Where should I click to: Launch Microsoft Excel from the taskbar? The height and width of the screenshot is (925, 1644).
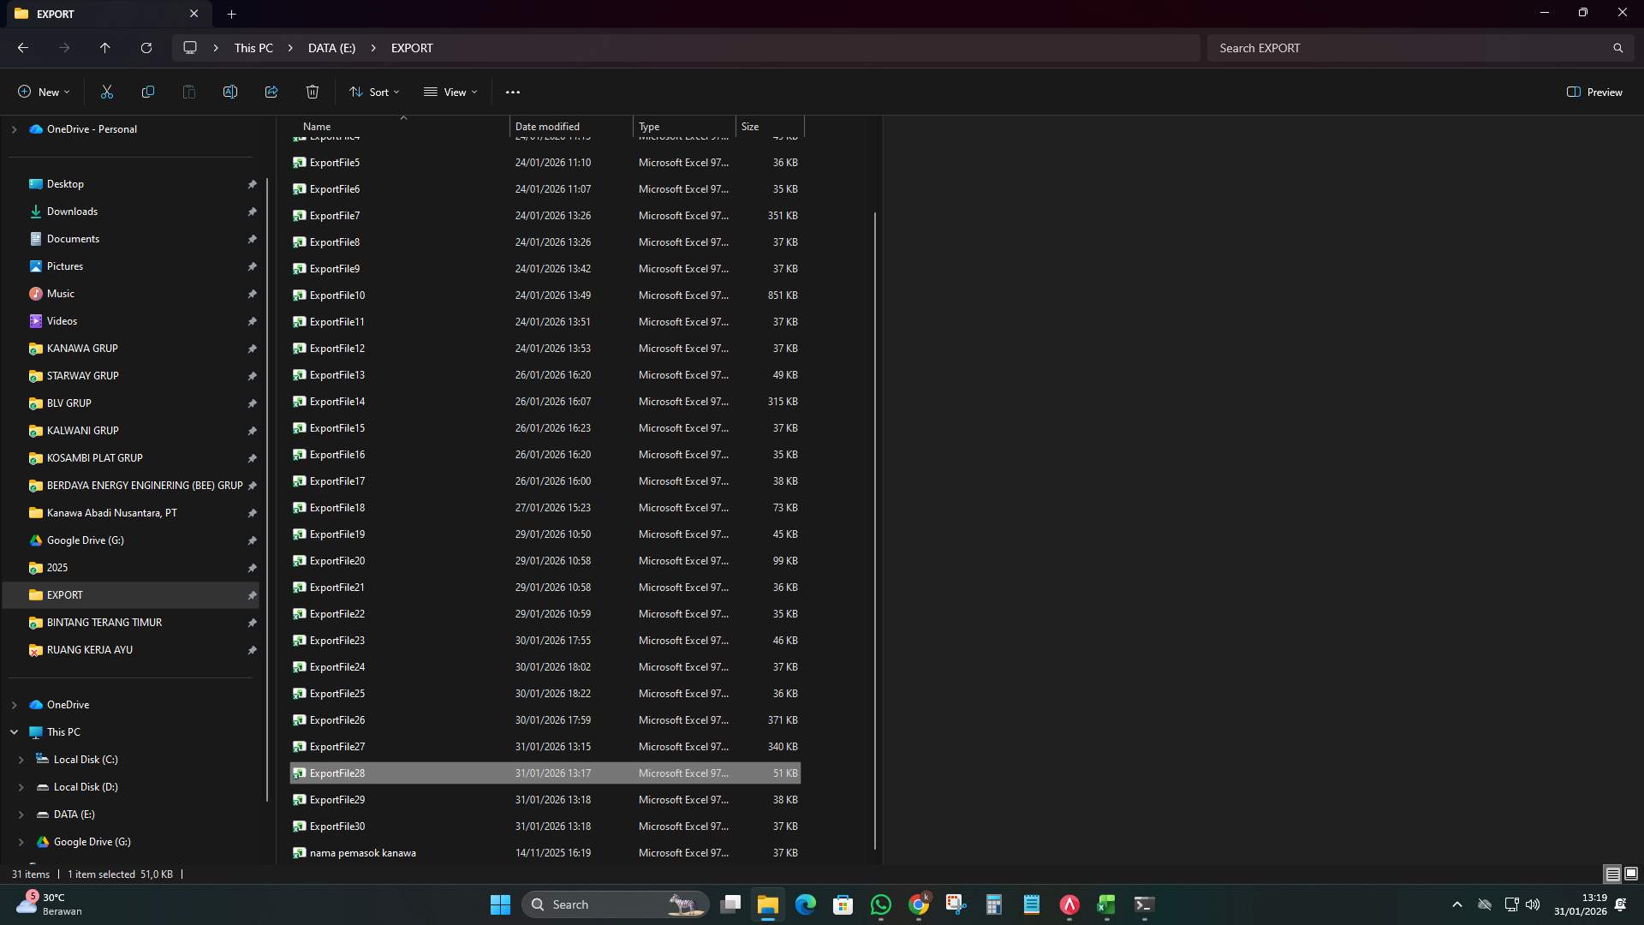1105,904
